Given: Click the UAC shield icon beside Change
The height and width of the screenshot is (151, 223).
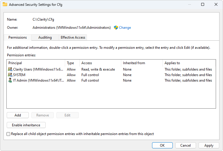Looking at the screenshot, I should point(116,28).
